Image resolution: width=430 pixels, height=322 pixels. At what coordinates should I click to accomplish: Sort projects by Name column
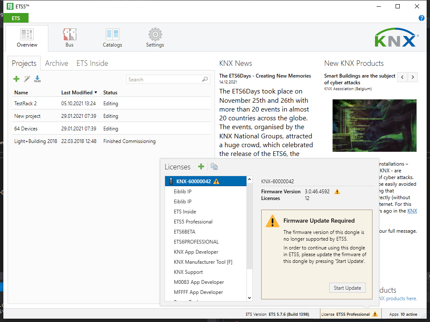coord(21,93)
